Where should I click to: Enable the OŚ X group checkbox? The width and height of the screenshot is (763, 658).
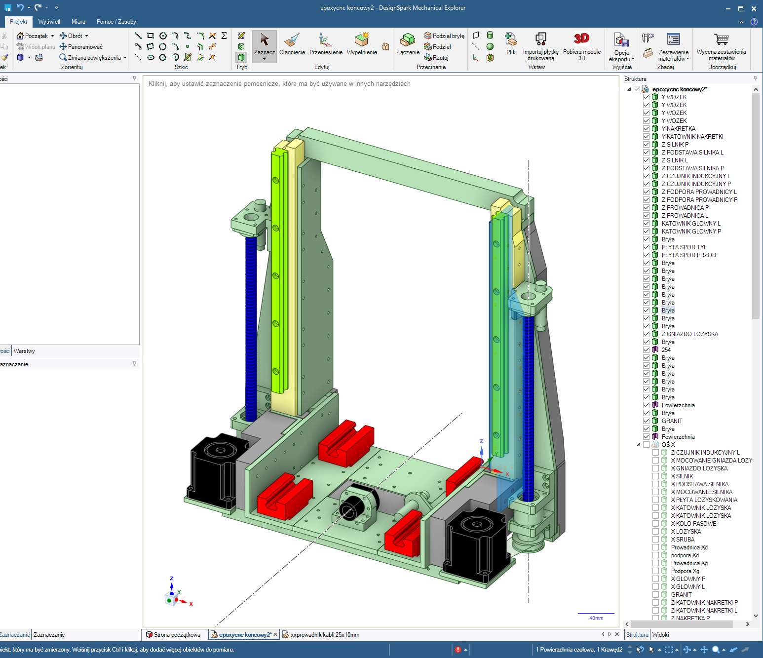[646, 444]
